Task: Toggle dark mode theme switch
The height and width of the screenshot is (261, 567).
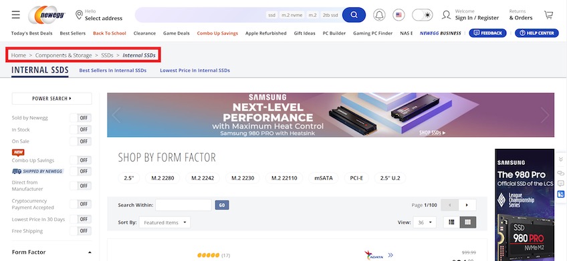Action: tap(423, 15)
